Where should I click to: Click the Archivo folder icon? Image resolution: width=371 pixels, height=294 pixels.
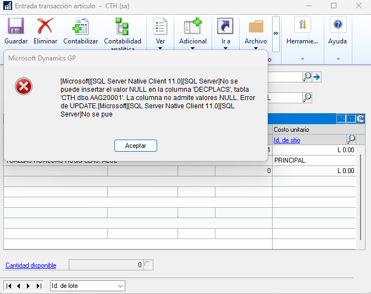(x=256, y=26)
